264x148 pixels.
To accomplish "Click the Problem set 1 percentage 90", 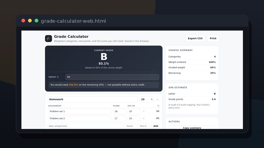I will pos(158,111).
